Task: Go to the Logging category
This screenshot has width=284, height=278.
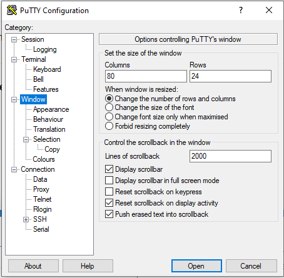Action: pyautogui.click(x=45, y=49)
